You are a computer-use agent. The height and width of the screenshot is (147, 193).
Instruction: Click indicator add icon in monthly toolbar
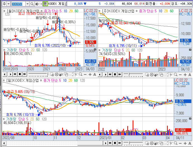[61, 74]
